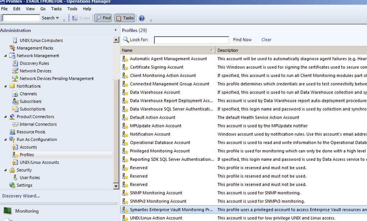Click the Look for text field

191,40
